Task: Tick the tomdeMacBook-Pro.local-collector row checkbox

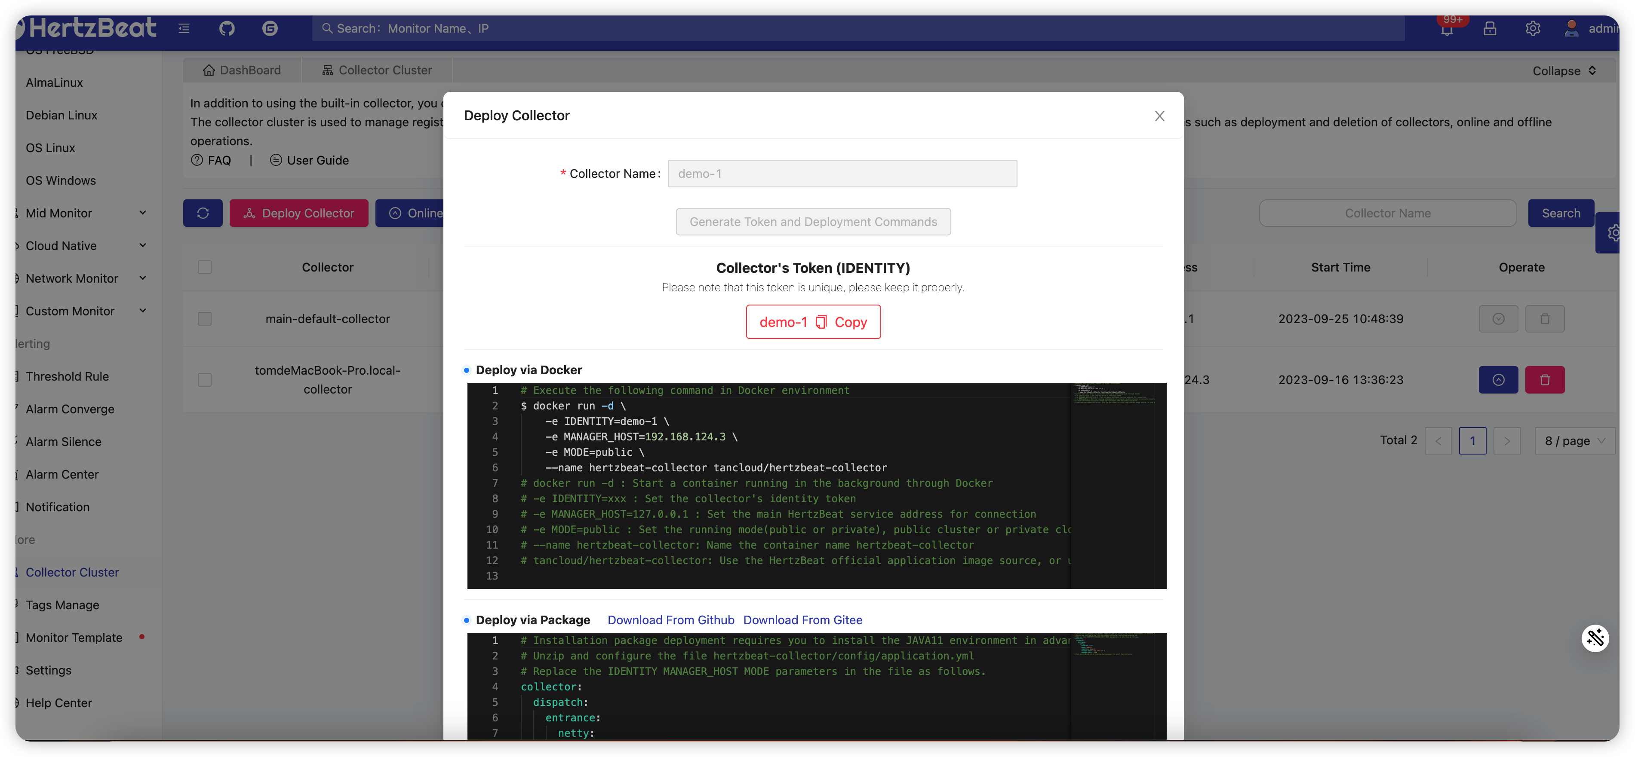Action: coord(204,380)
